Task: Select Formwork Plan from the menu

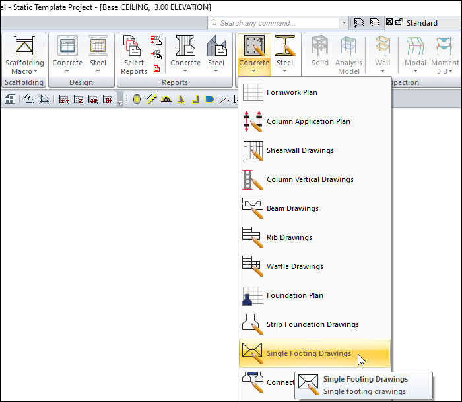Action: click(292, 92)
